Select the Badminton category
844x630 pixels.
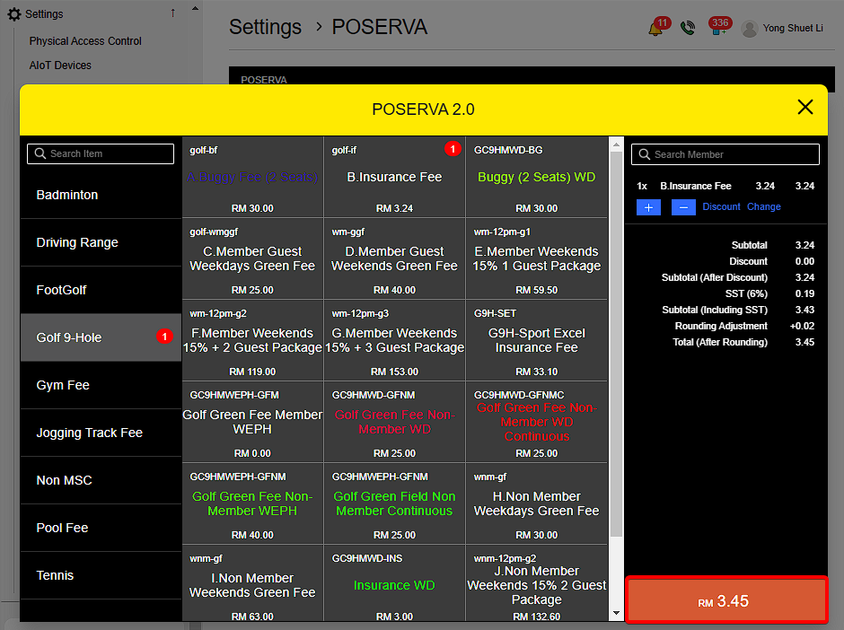click(x=101, y=195)
